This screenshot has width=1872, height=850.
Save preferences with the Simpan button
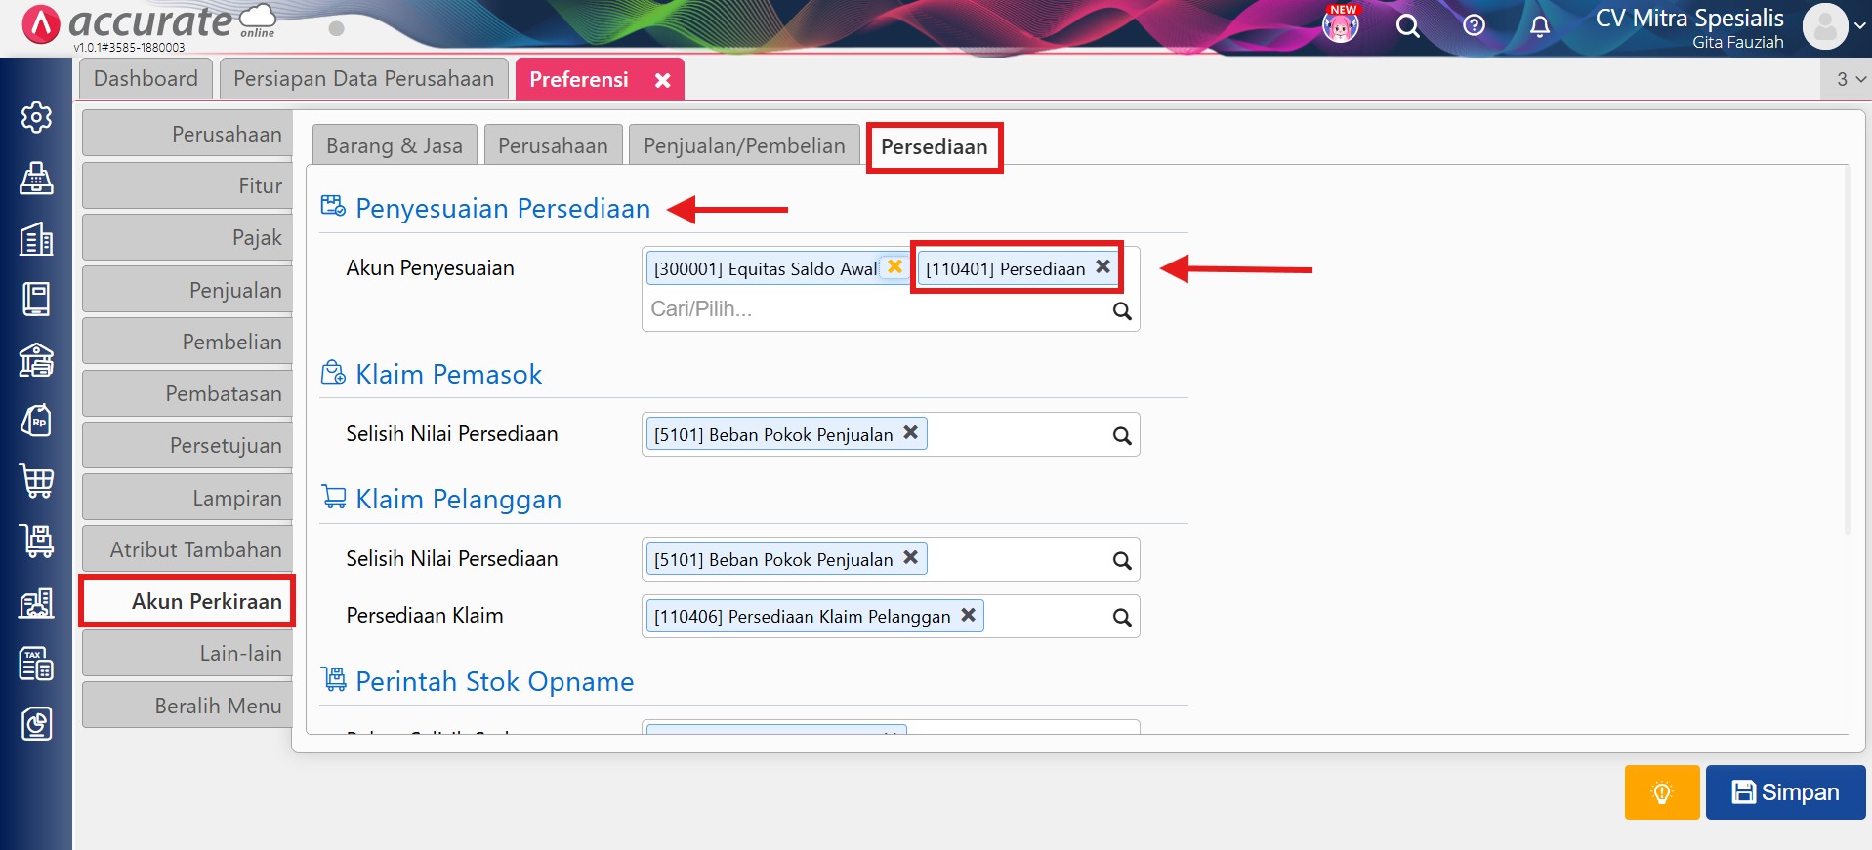(1785, 791)
